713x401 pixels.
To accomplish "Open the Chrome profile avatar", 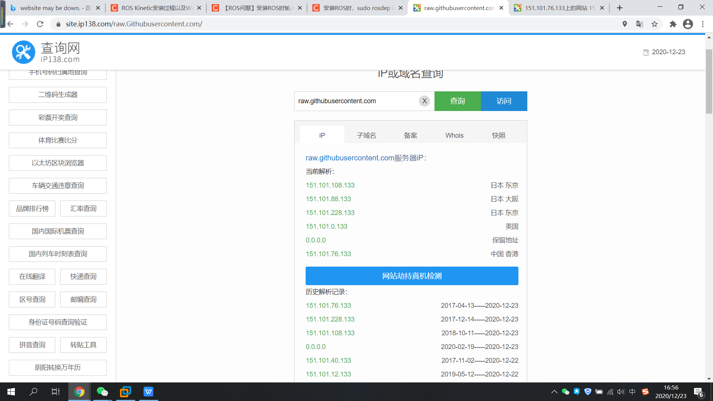I will pyautogui.click(x=688, y=24).
